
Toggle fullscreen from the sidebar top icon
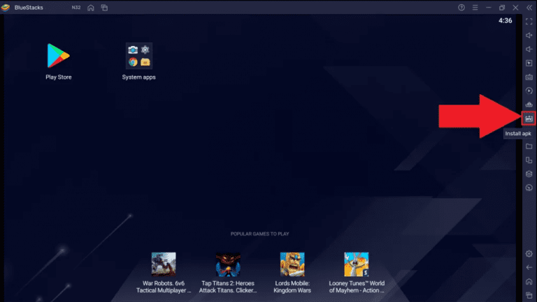pos(529,22)
